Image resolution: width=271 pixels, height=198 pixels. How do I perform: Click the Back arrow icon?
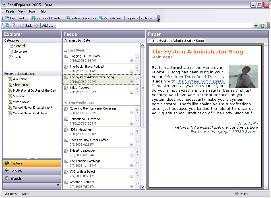(22, 26)
